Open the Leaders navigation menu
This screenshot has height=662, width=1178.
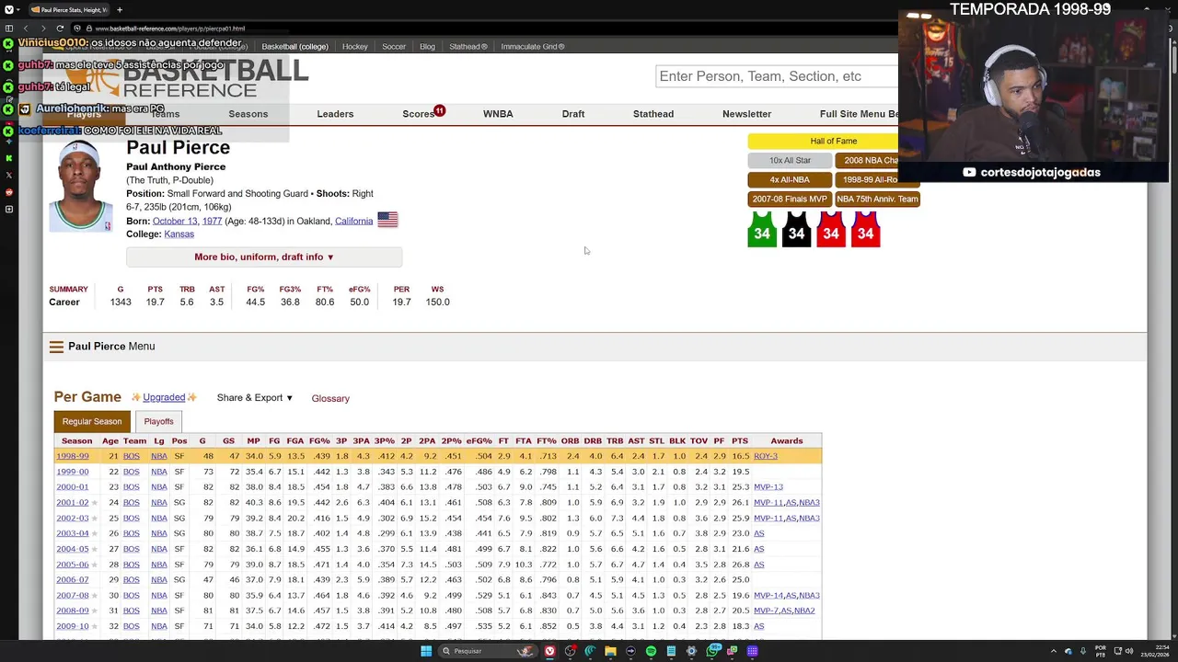335,114
